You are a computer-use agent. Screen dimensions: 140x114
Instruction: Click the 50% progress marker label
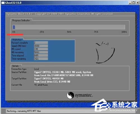coord(69,32)
